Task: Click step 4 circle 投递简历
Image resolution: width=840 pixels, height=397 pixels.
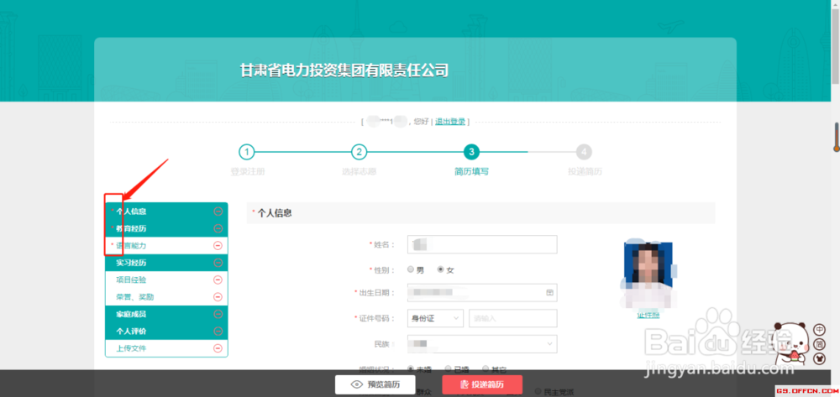Action: [x=584, y=152]
